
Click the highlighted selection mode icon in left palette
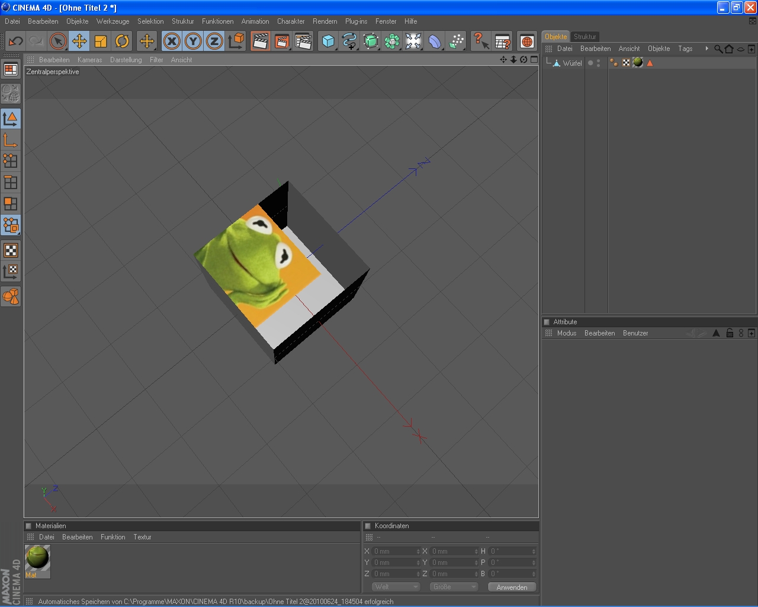(11, 225)
